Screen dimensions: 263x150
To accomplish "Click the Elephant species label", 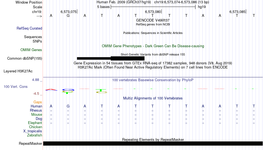I will 35,123.
